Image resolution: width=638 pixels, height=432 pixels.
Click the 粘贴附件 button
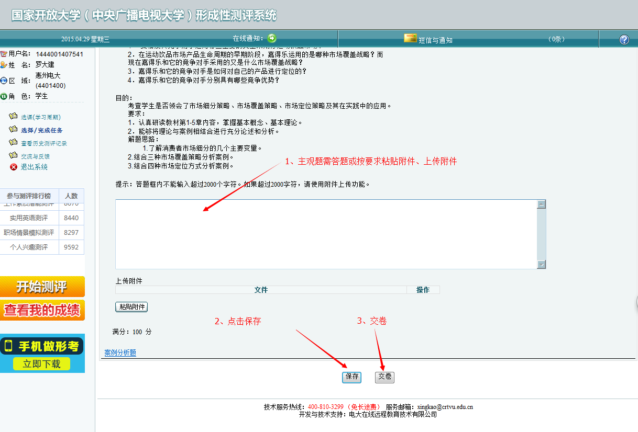pyautogui.click(x=131, y=307)
